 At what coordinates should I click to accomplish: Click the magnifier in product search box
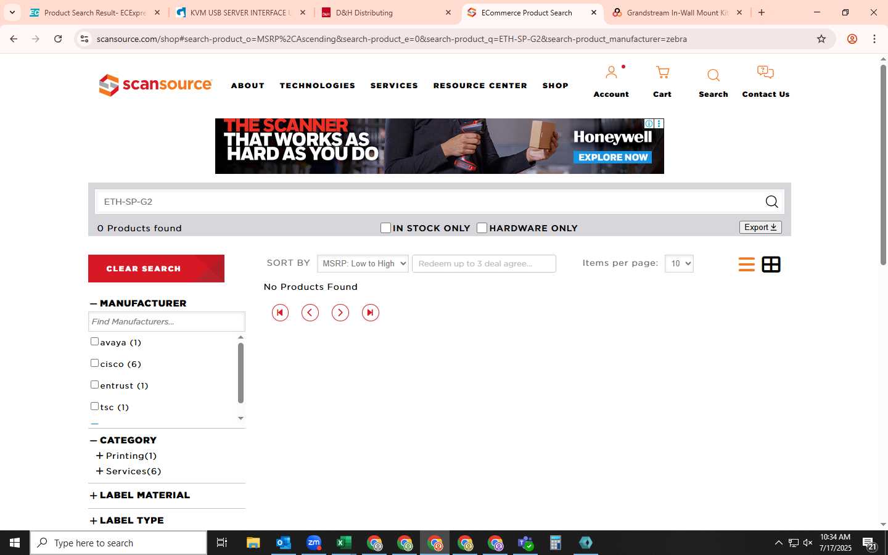click(771, 202)
